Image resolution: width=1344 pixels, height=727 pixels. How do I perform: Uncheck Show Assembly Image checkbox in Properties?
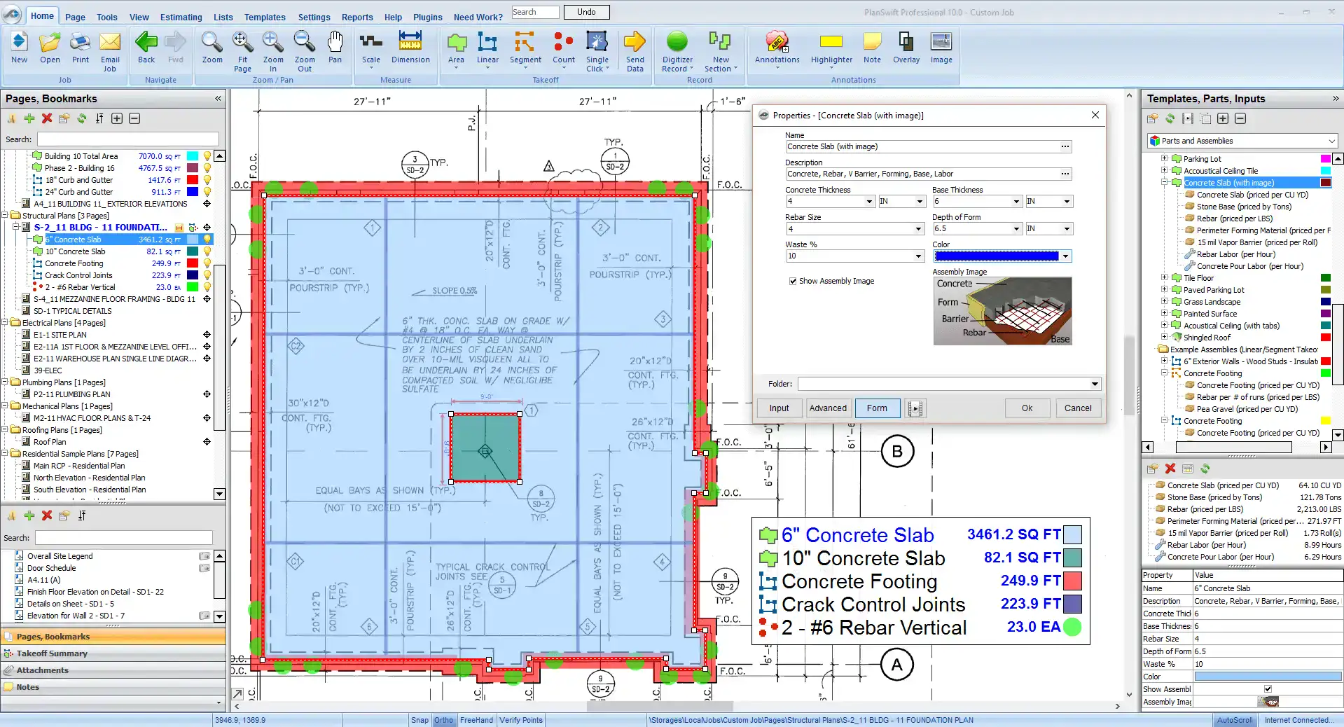pos(793,282)
